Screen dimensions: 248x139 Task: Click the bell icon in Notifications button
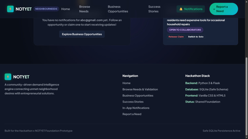point(181,9)
